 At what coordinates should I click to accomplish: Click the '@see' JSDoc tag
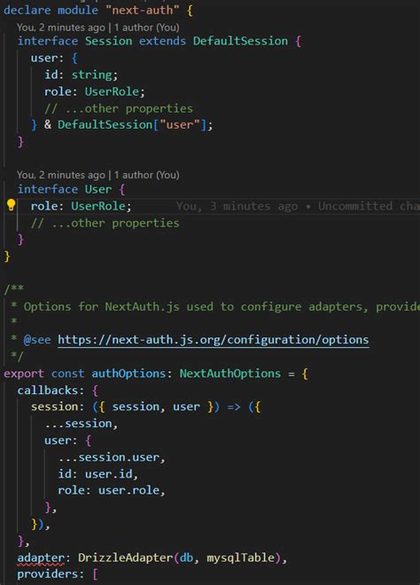click(37, 339)
